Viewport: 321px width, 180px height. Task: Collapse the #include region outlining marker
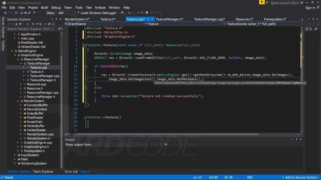point(85,28)
